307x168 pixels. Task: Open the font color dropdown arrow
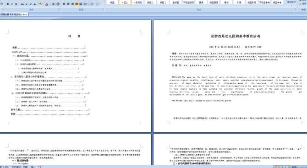49,4
